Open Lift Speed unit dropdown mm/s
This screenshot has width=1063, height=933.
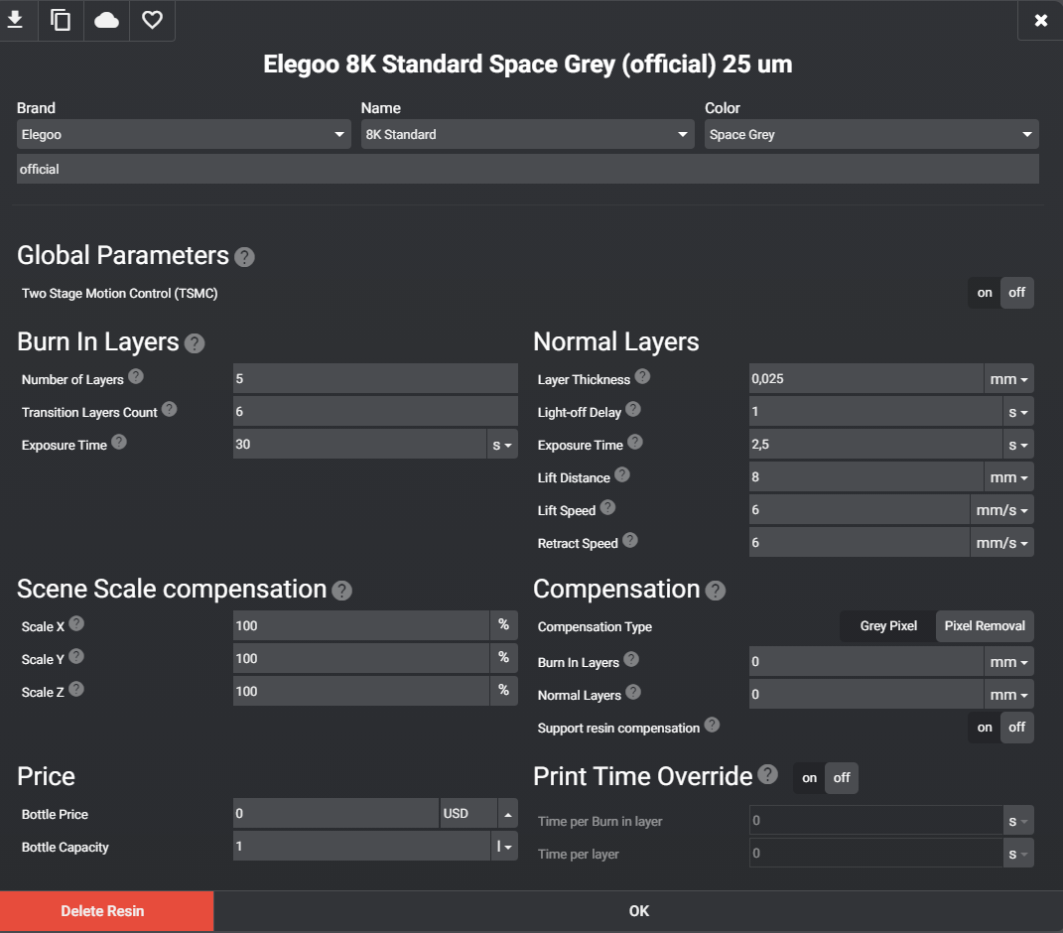[x=1001, y=510]
